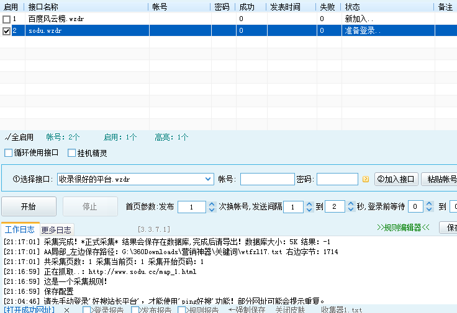Click the 高亮: 1个 counter text
Image resolution: width=457 pixels, height=313 pixels.
[x=171, y=137]
